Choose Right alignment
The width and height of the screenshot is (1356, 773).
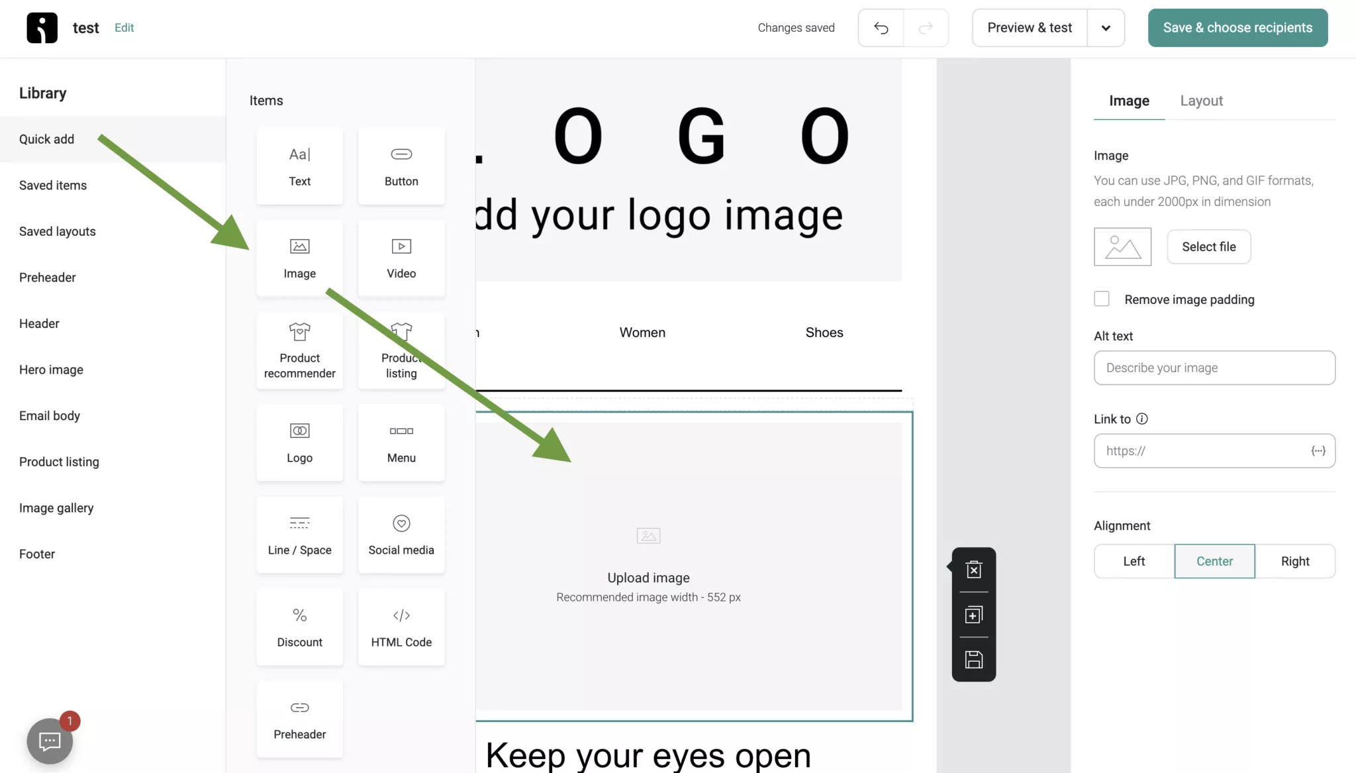pos(1296,561)
